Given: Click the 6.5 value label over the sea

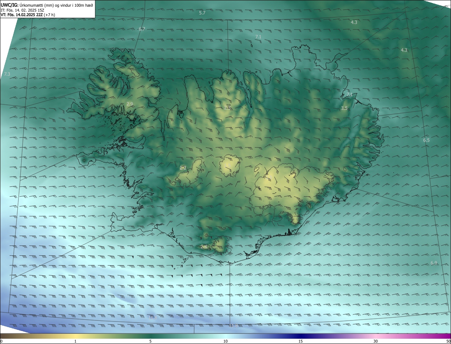Looking at the screenshot, I should 426,140.
